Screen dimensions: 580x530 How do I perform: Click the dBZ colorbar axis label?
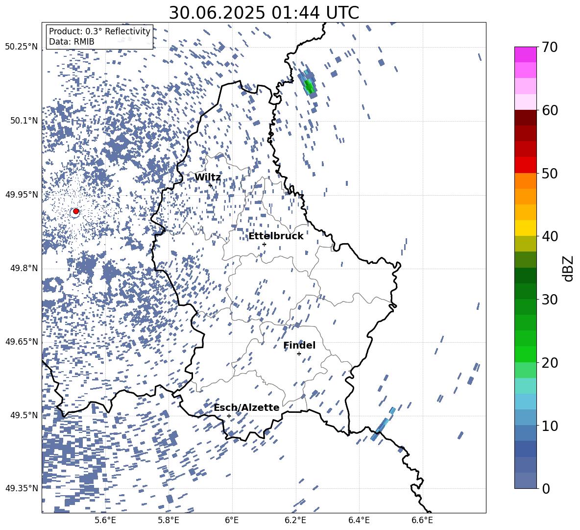point(569,268)
